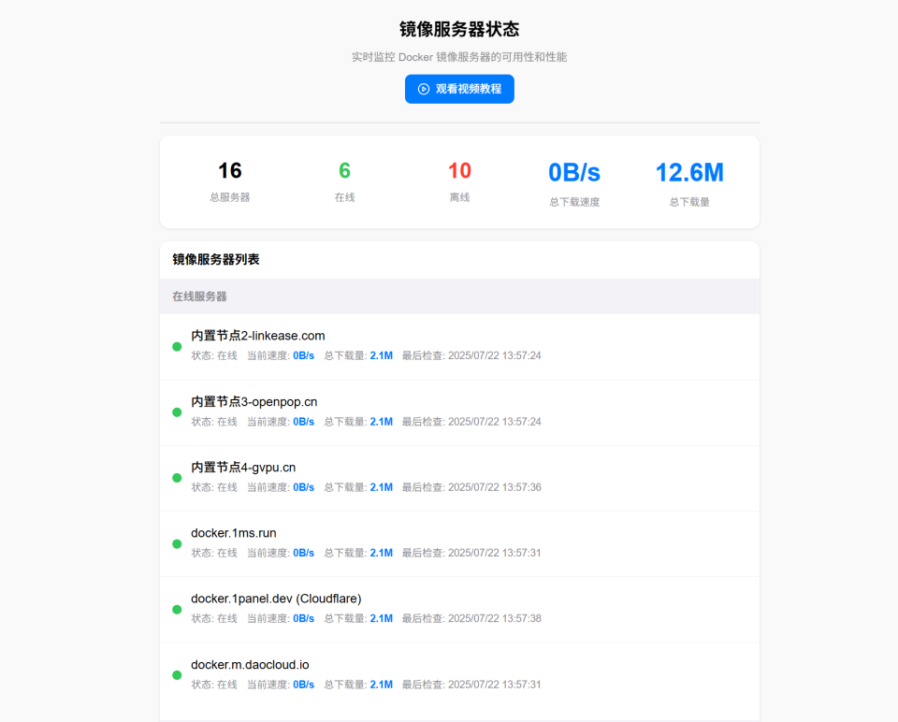Click the green status dot beside docker.1ms.run
898x722 pixels.
(x=176, y=543)
